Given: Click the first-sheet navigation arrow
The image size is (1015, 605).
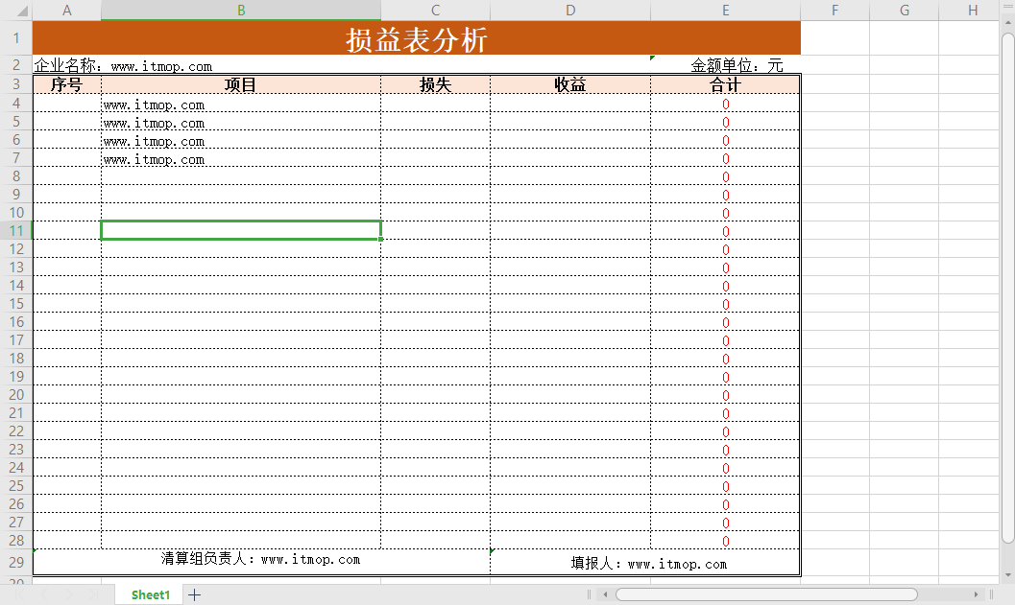Looking at the screenshot, I should [20, 594].
